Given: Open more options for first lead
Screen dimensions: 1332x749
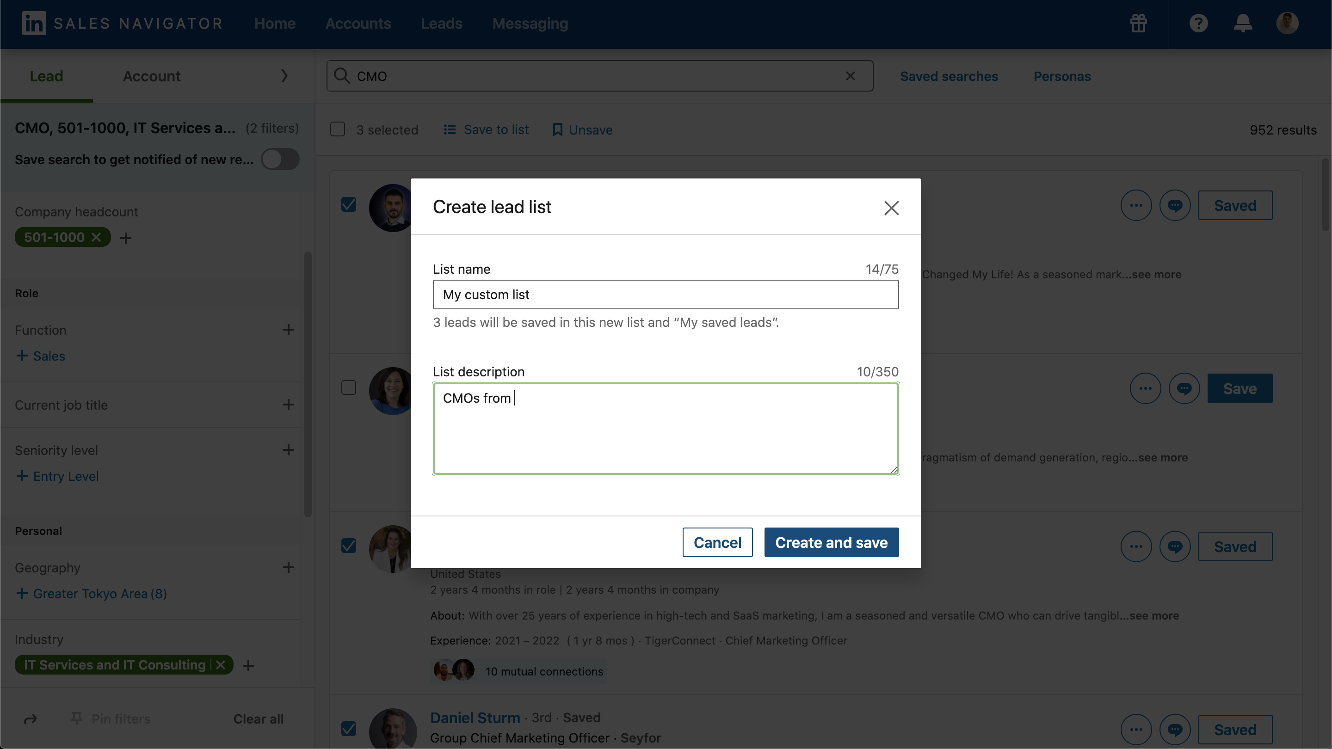Looking at the screenshot, I should [1136, 205].
